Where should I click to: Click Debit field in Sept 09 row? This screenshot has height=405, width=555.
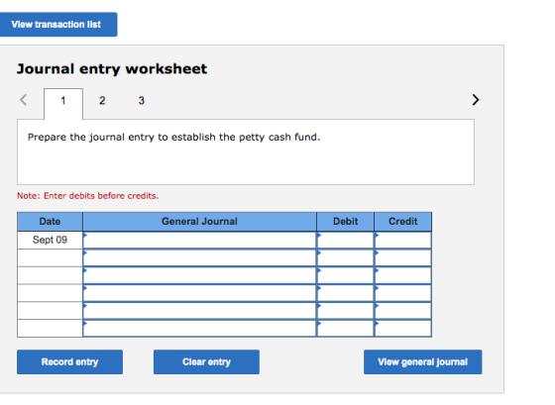346,241
